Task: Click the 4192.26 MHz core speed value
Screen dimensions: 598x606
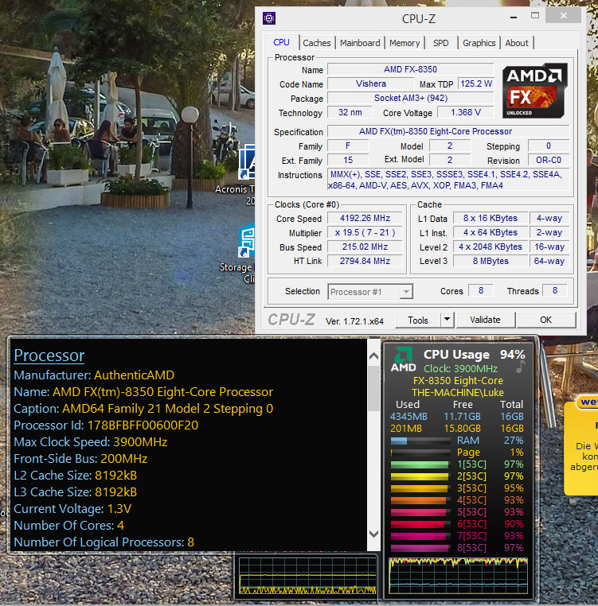Action: pyautogui.click(x=365, y=219)
